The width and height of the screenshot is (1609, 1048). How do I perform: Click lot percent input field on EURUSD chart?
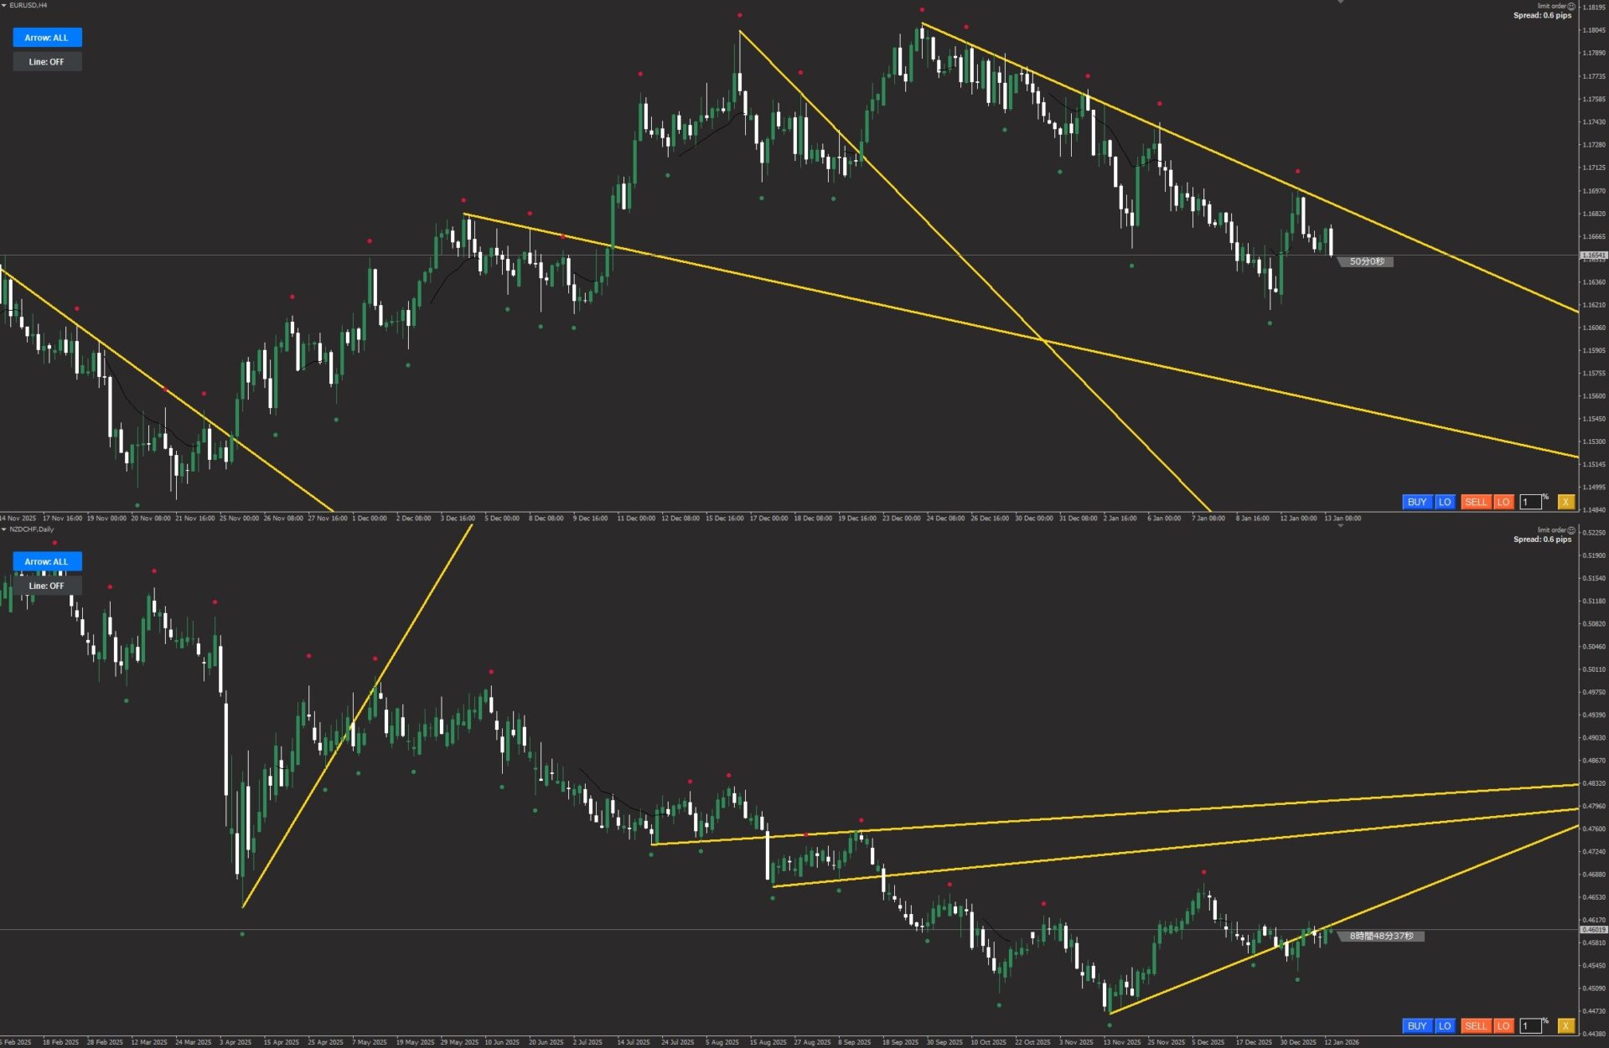pyautogui.click(x=1529, y=502)
